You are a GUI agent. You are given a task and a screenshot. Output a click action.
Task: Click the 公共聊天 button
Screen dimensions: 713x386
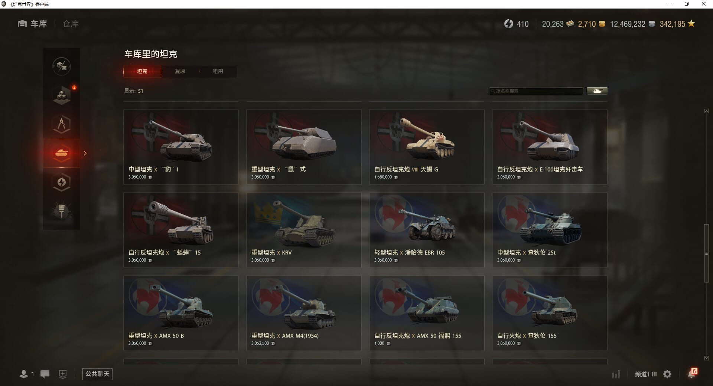(97, 374)
